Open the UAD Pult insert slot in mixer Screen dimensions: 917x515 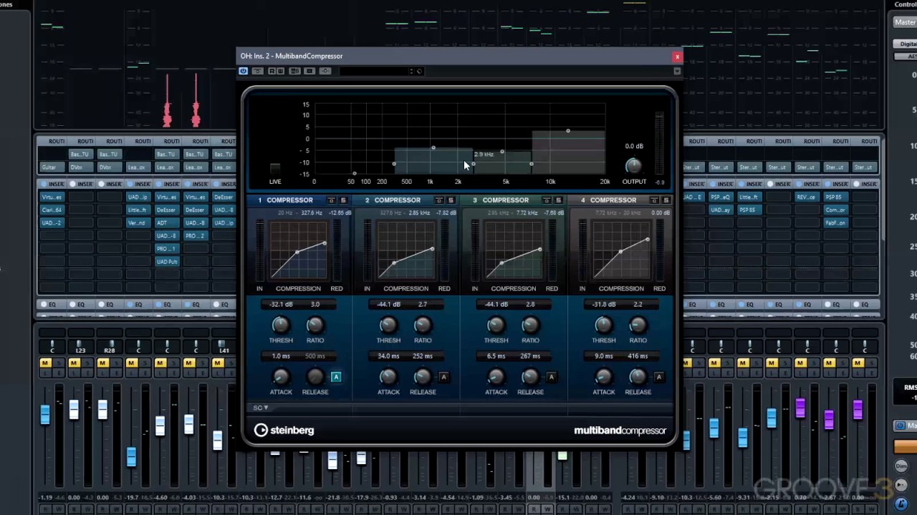[166, 262]
